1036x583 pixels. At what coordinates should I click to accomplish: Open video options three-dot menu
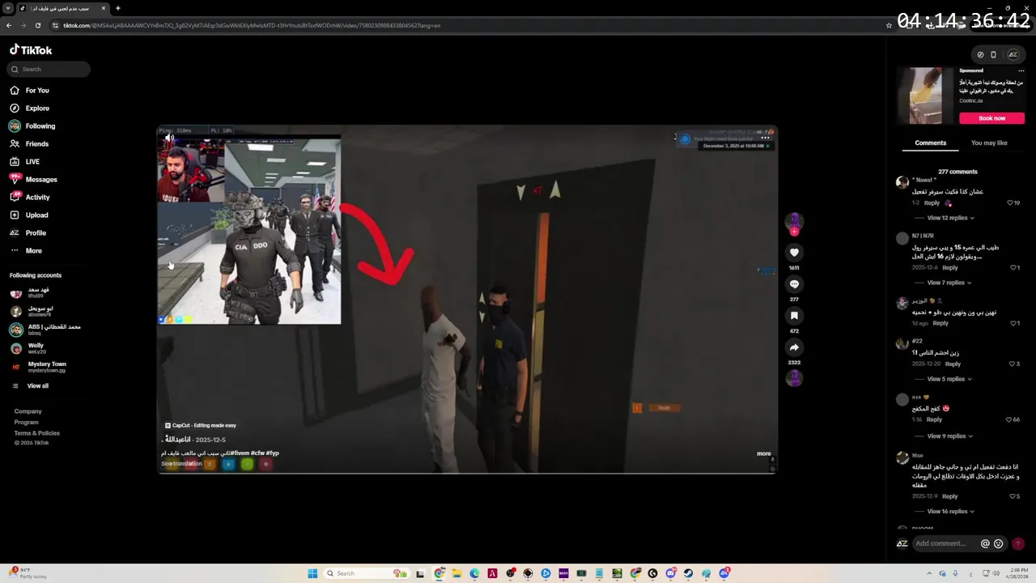[765, 138]
